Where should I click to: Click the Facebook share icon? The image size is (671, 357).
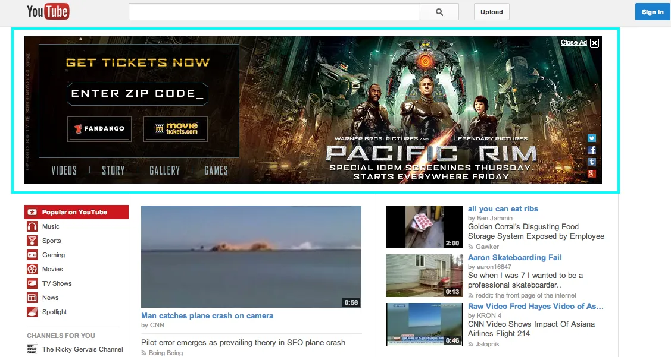click(591, 150)
